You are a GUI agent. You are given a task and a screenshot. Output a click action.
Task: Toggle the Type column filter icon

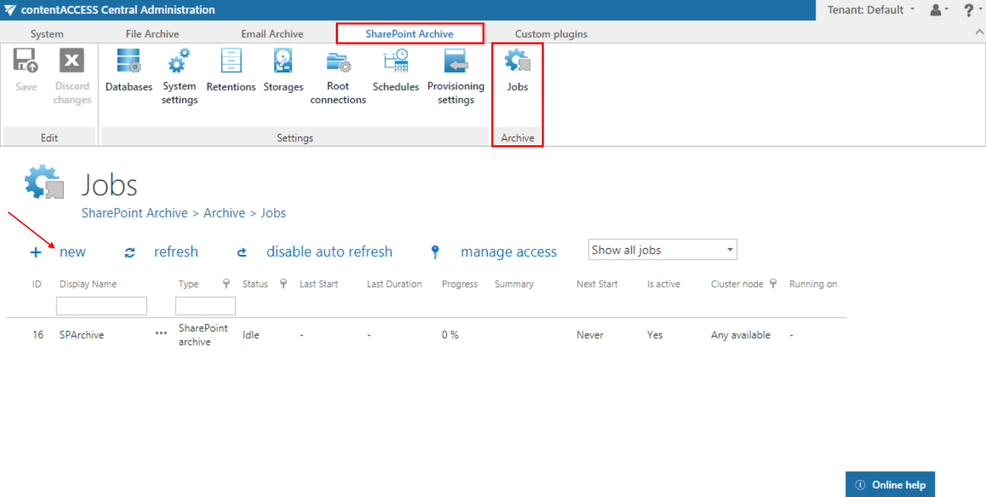(226, 284)
